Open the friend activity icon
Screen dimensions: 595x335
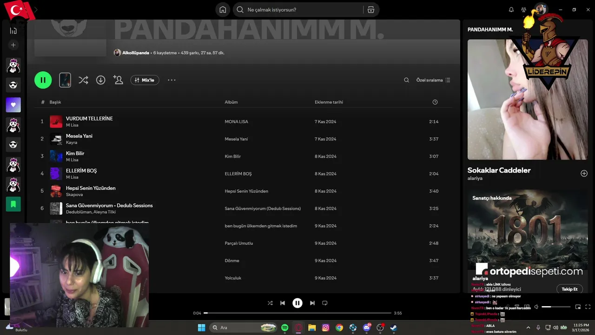[x=524, y=10]
